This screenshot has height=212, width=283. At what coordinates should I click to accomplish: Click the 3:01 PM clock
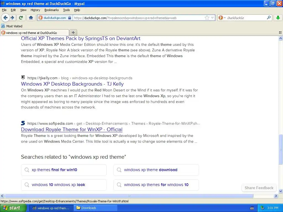(x=273, y=208)
